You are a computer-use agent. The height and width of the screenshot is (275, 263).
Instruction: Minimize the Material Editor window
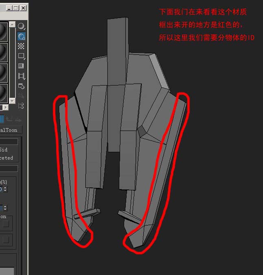pyautogui.click(x=9, y=8)
